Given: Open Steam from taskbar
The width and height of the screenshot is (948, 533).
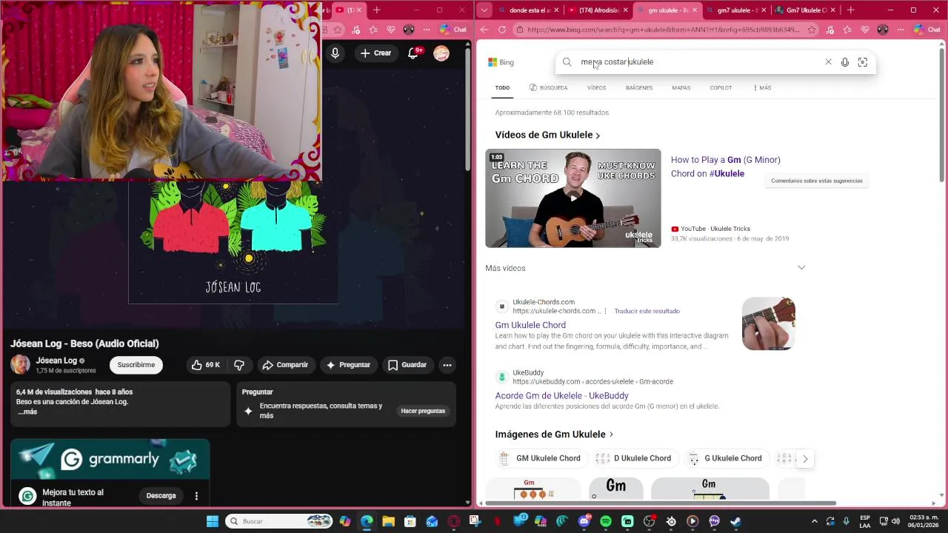Looking at the screenshot, I should click(735, 521).
